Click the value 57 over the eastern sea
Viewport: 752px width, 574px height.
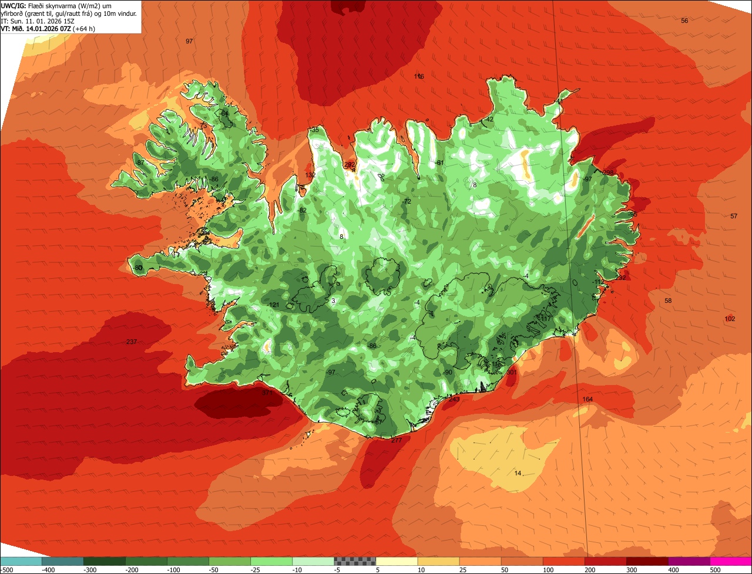(734, 217)
